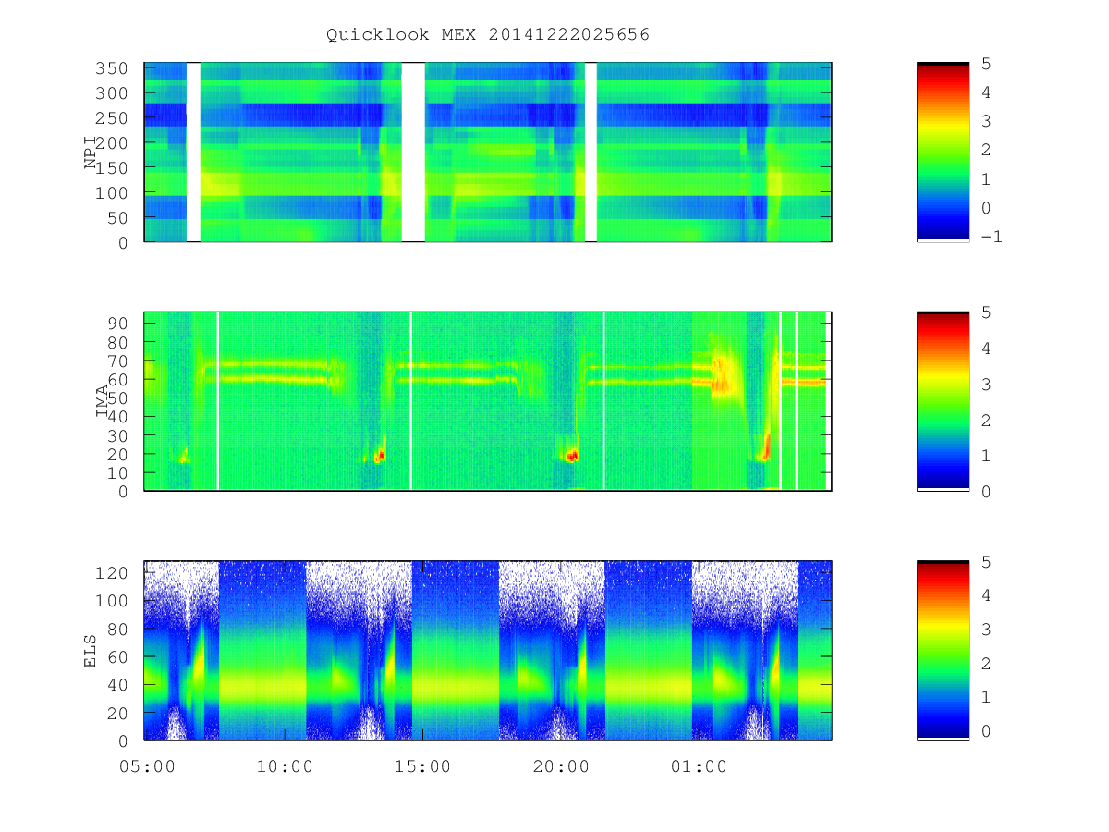This screenshot has height=832, width=1109.
Task: Click the IMA spectrogram panel
Action: click(488, 401)
